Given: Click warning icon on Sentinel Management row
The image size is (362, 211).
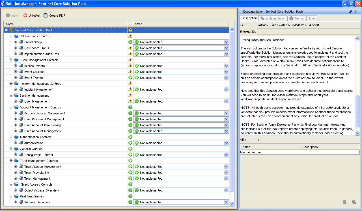Looking at the screenshot, I should click(130, 95).
